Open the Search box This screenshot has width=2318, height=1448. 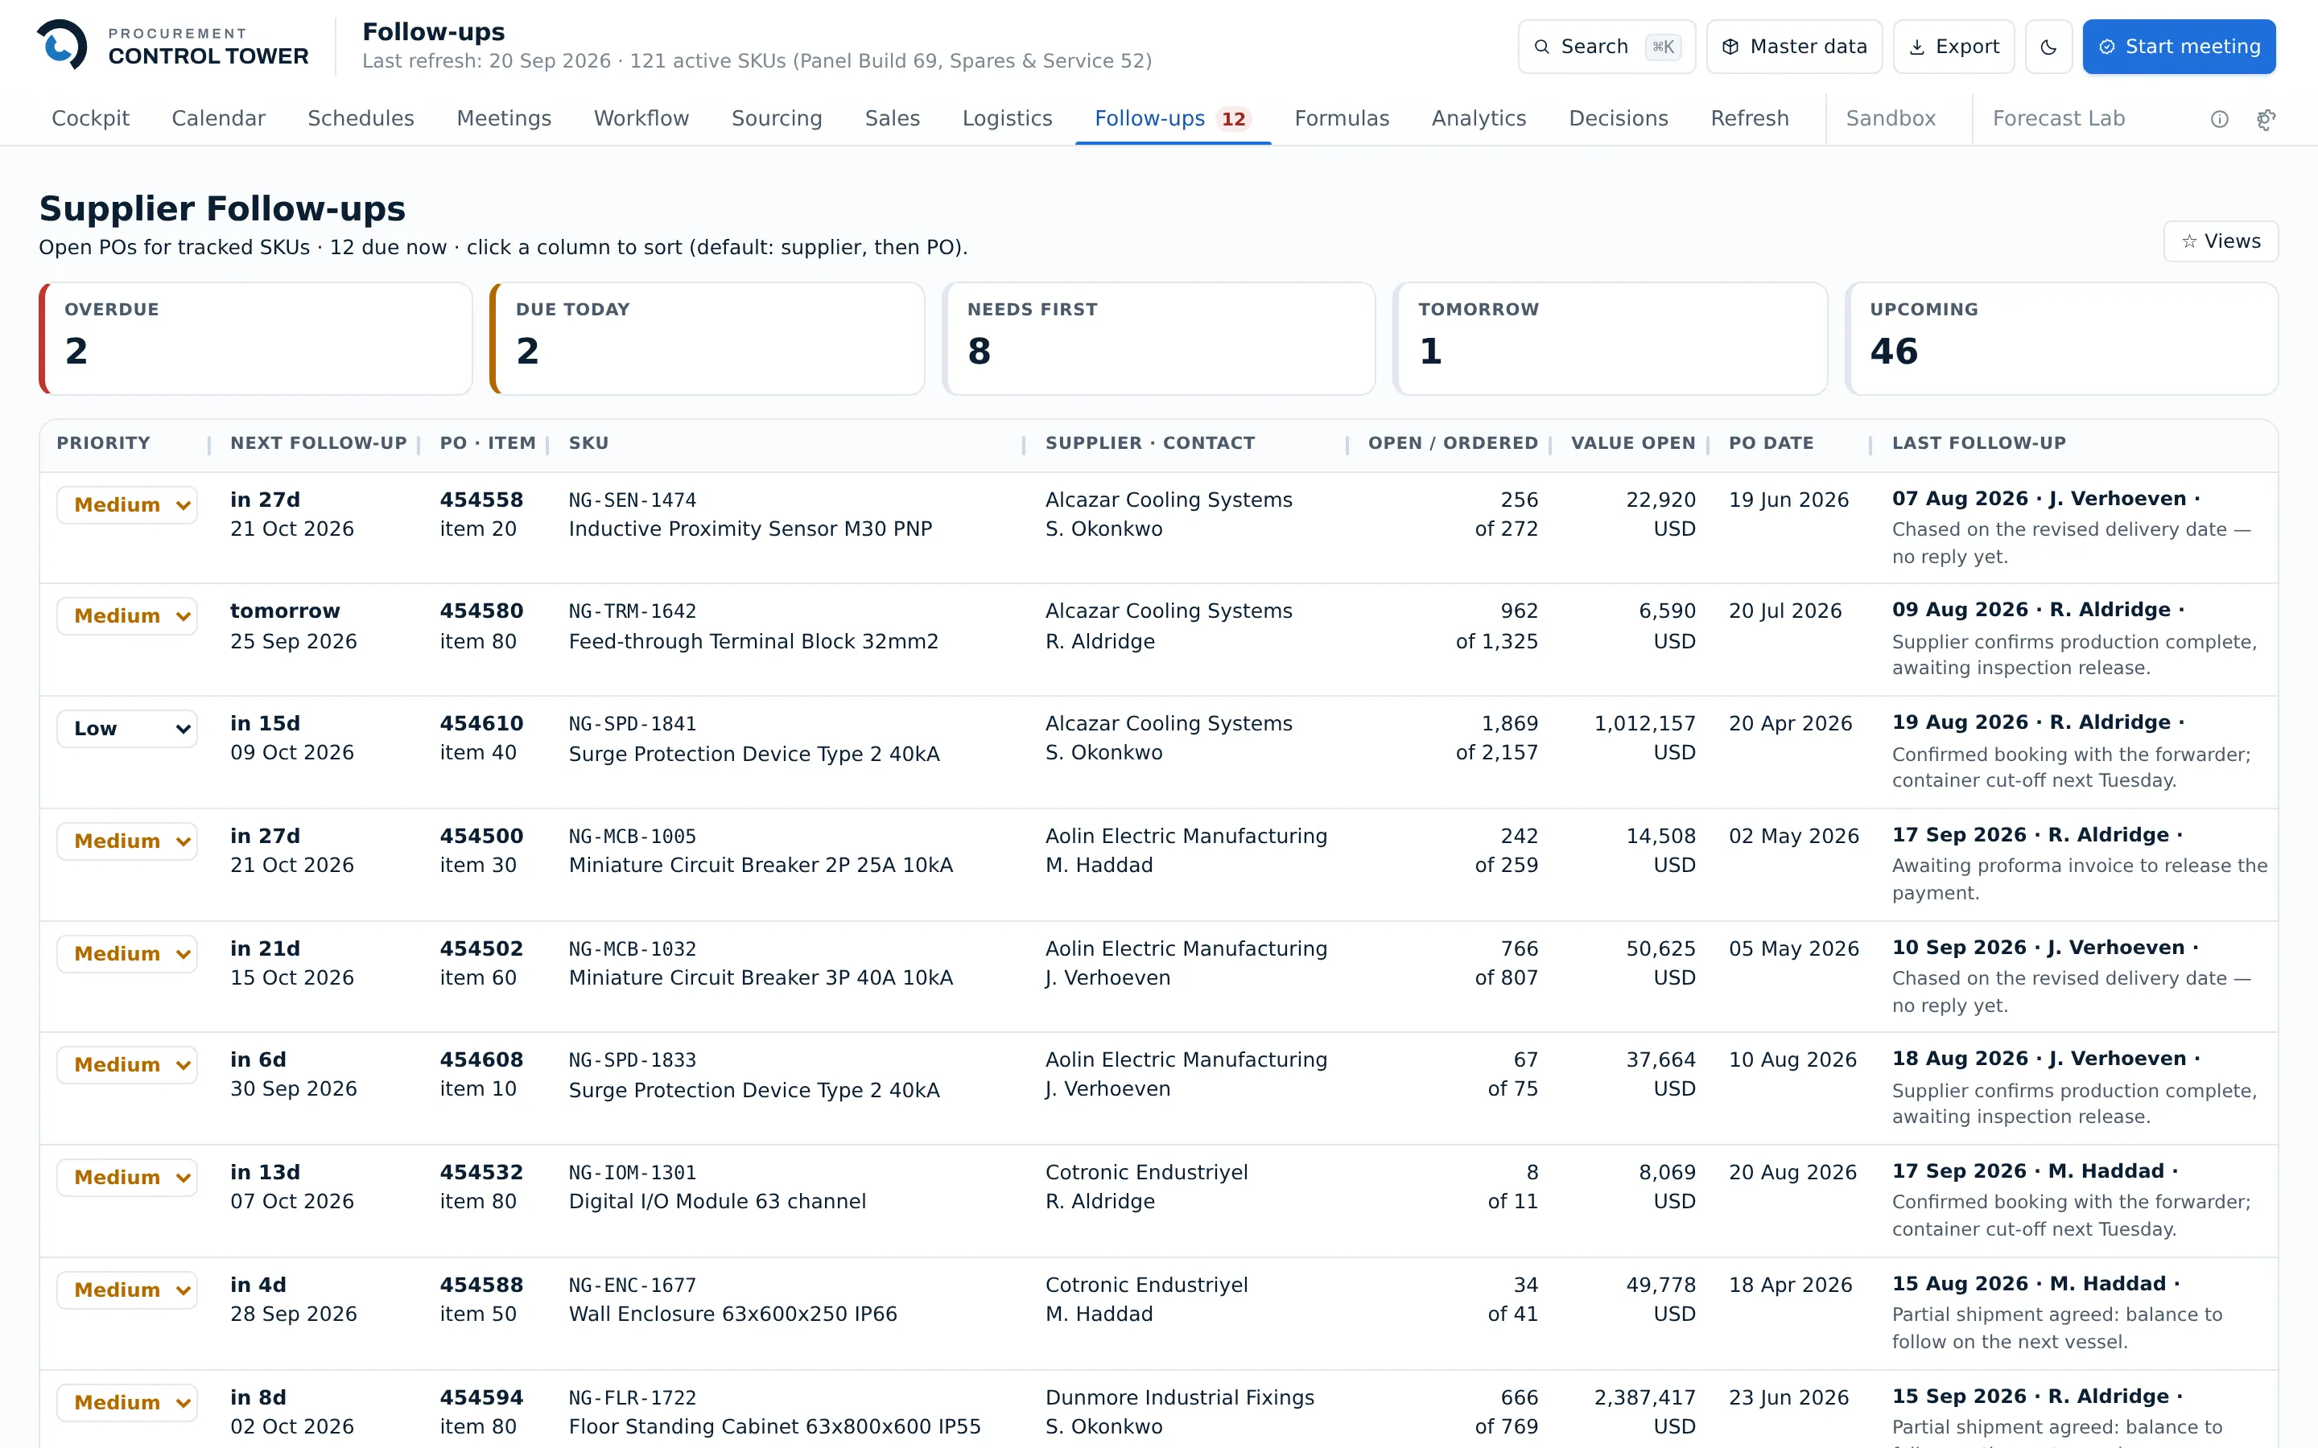coord(1607,47)
